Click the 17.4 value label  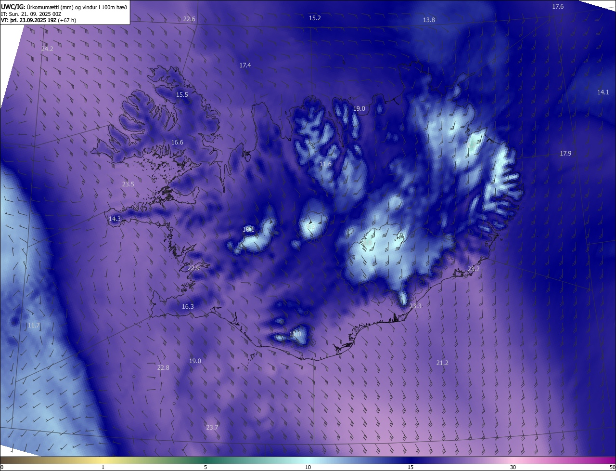(245, 65)
